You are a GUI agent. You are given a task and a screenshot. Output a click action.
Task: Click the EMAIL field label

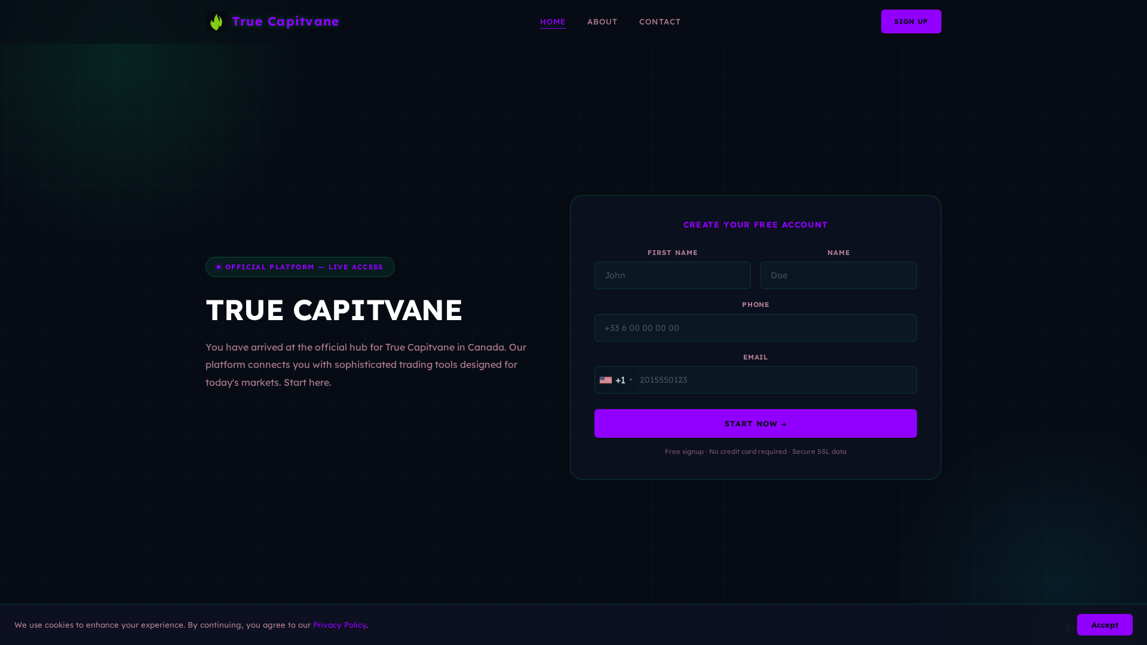756,357
